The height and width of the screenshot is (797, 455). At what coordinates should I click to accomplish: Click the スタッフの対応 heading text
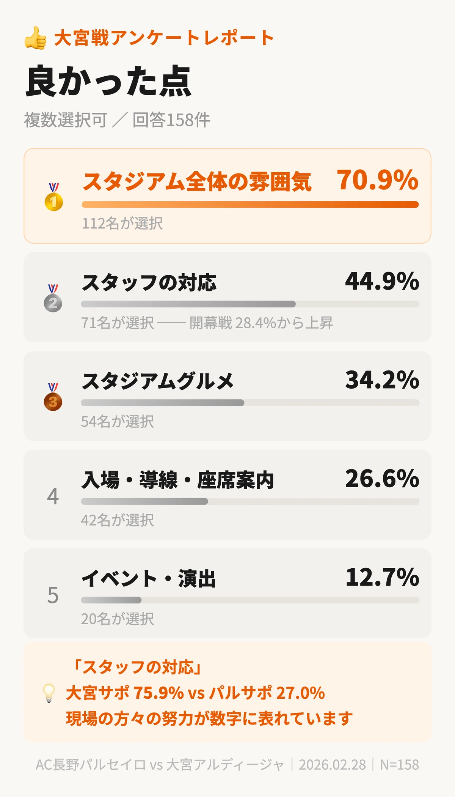pyautogui.click(x=149, y=283)
